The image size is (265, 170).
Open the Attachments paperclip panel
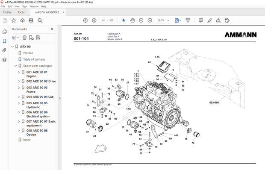(5, 50)
